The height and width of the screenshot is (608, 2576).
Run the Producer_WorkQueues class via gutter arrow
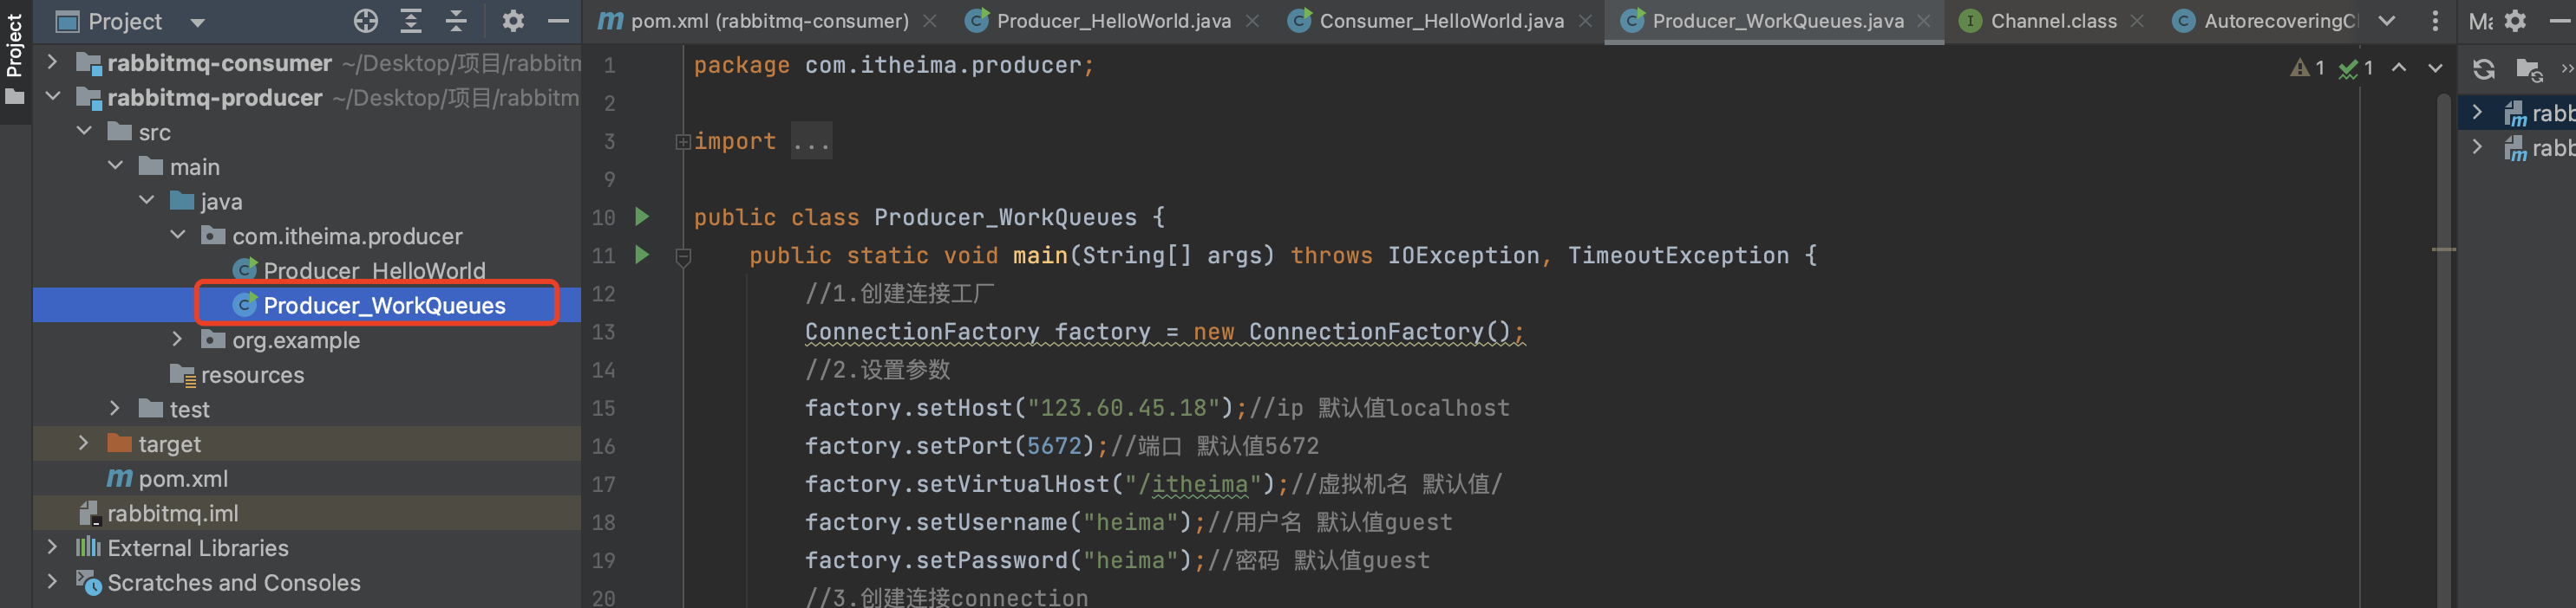tap(642, 217)
